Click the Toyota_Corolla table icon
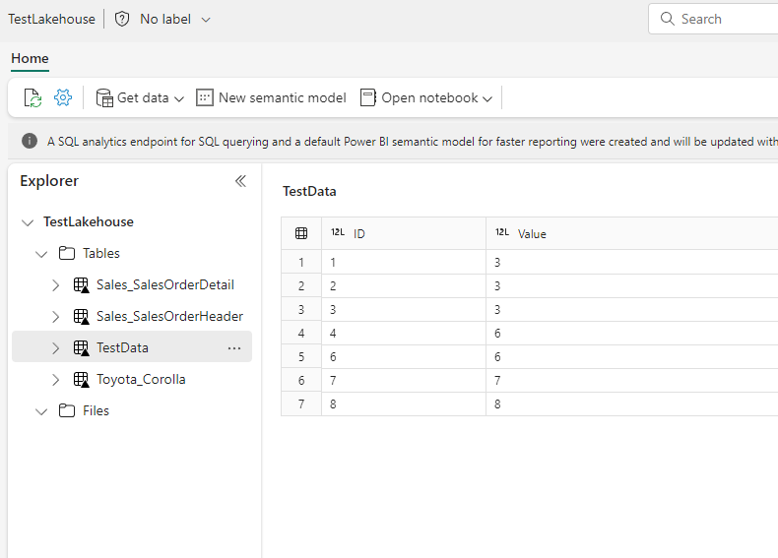The height and width of the screenshot is (558, 778). point(82,380)
